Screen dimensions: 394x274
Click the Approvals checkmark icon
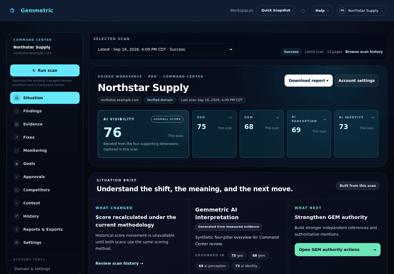pyautogui.click(x=17, y=177)
